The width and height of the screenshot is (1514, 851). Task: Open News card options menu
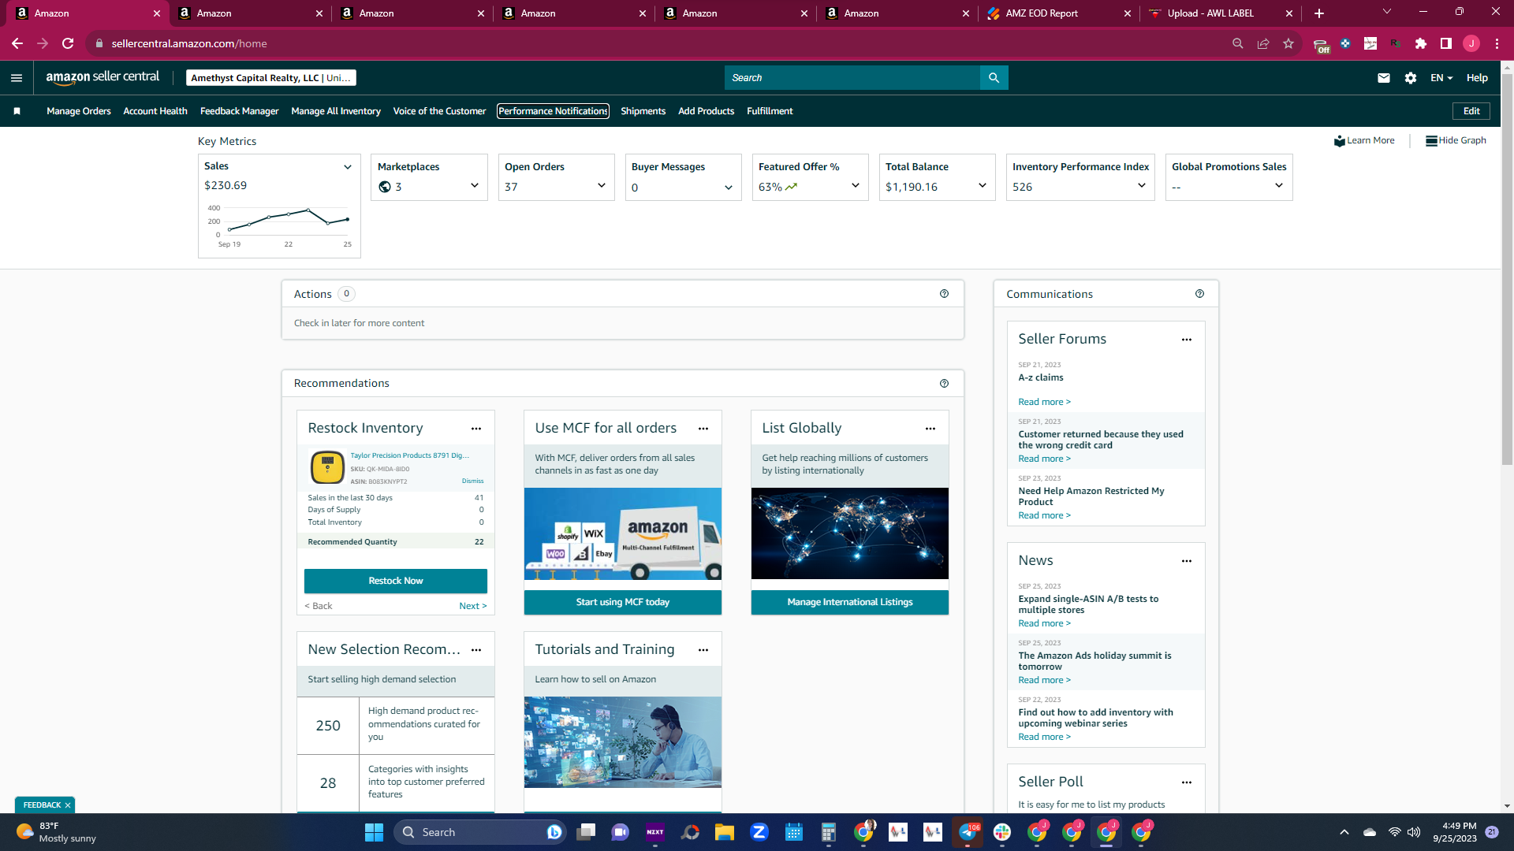[1187, 561]
